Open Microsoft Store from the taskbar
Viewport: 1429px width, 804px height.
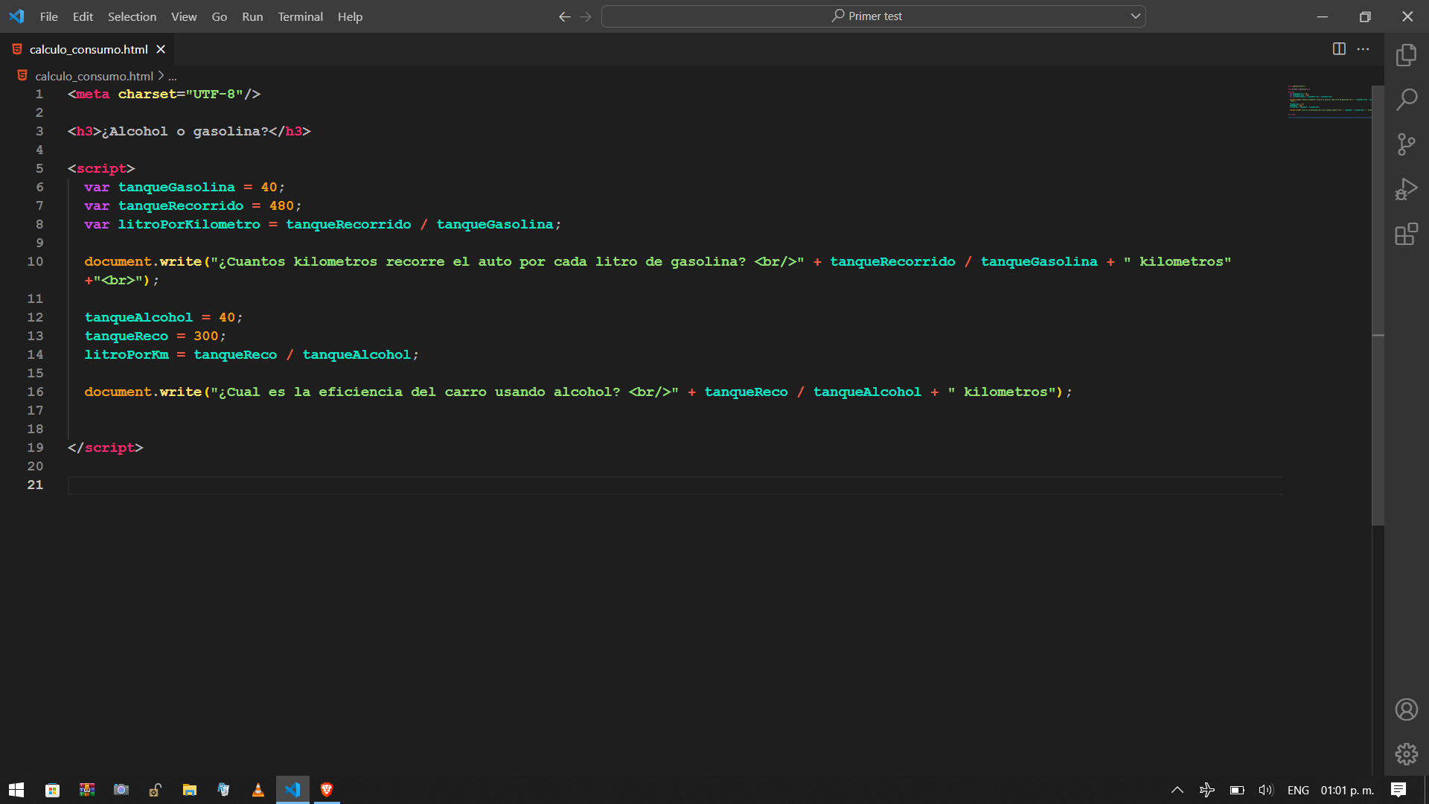point(52,790)
